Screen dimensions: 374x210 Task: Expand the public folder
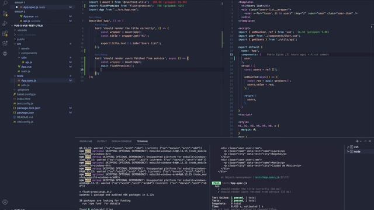[x=21, y=39]
